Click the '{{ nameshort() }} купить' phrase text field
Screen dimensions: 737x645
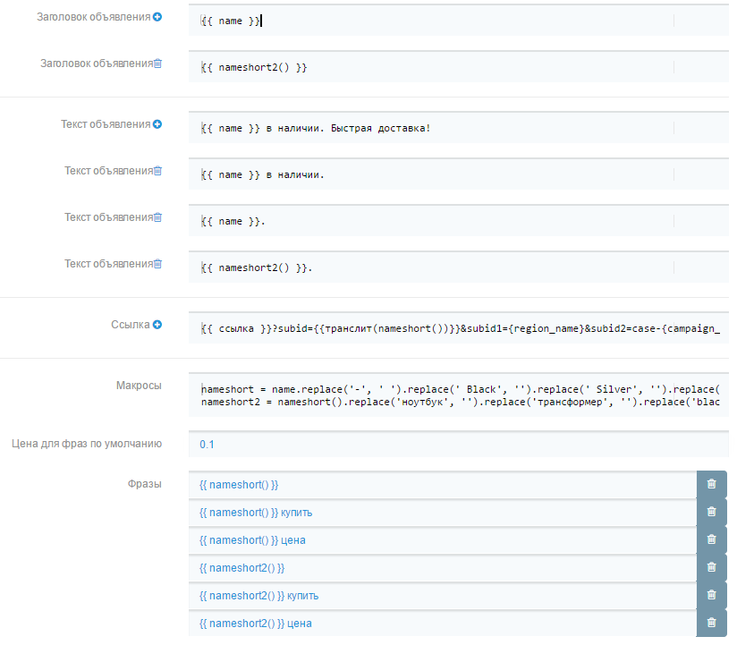tap(443, 513)
